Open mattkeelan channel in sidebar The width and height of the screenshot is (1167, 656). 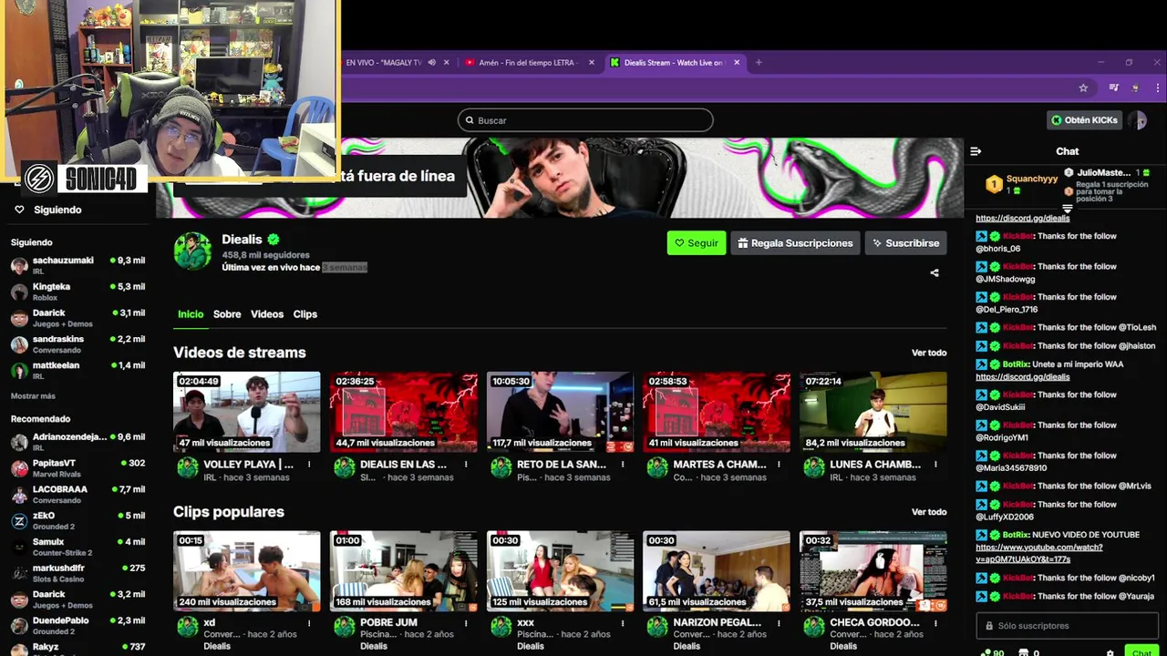click(77, 370)
